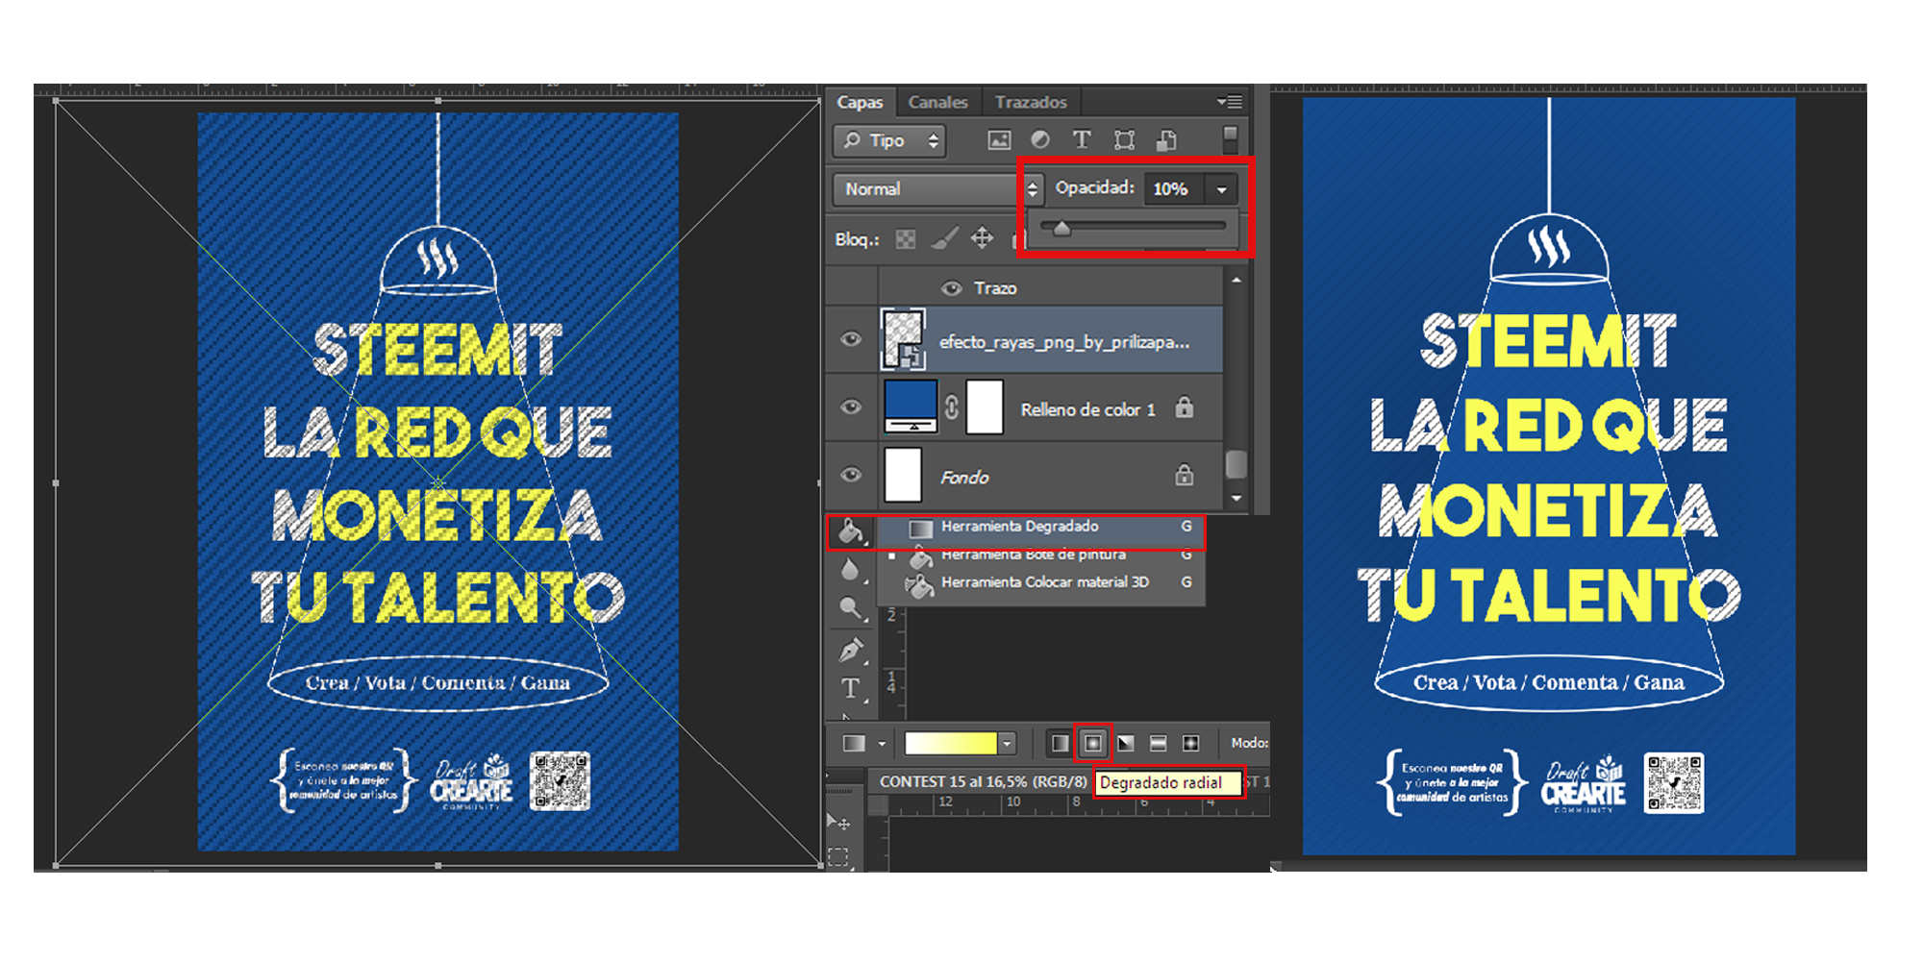
Task: Click the mask link chain icon
Action: [952, 407]
